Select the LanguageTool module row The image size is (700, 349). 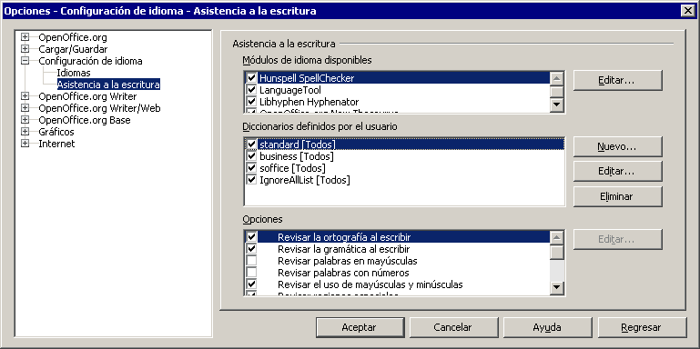point(397,90)
